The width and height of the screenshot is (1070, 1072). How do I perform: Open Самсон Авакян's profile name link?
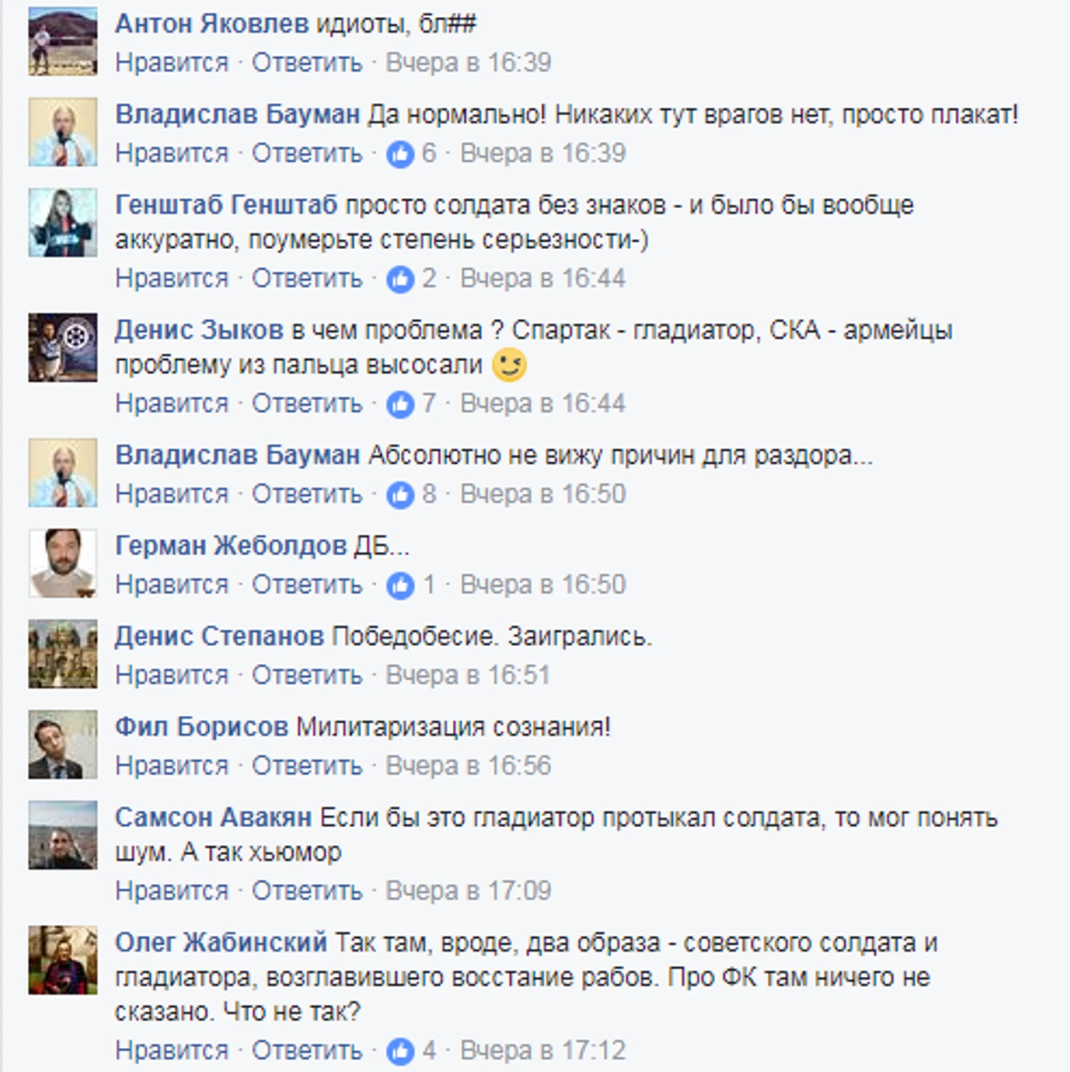click(213, 818)
